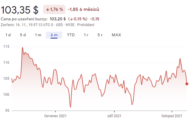
Task: Click the November peak near 111
Action: point(180,59)
